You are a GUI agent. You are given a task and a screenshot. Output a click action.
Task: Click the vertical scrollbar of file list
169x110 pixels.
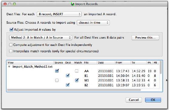click(161, 67)
